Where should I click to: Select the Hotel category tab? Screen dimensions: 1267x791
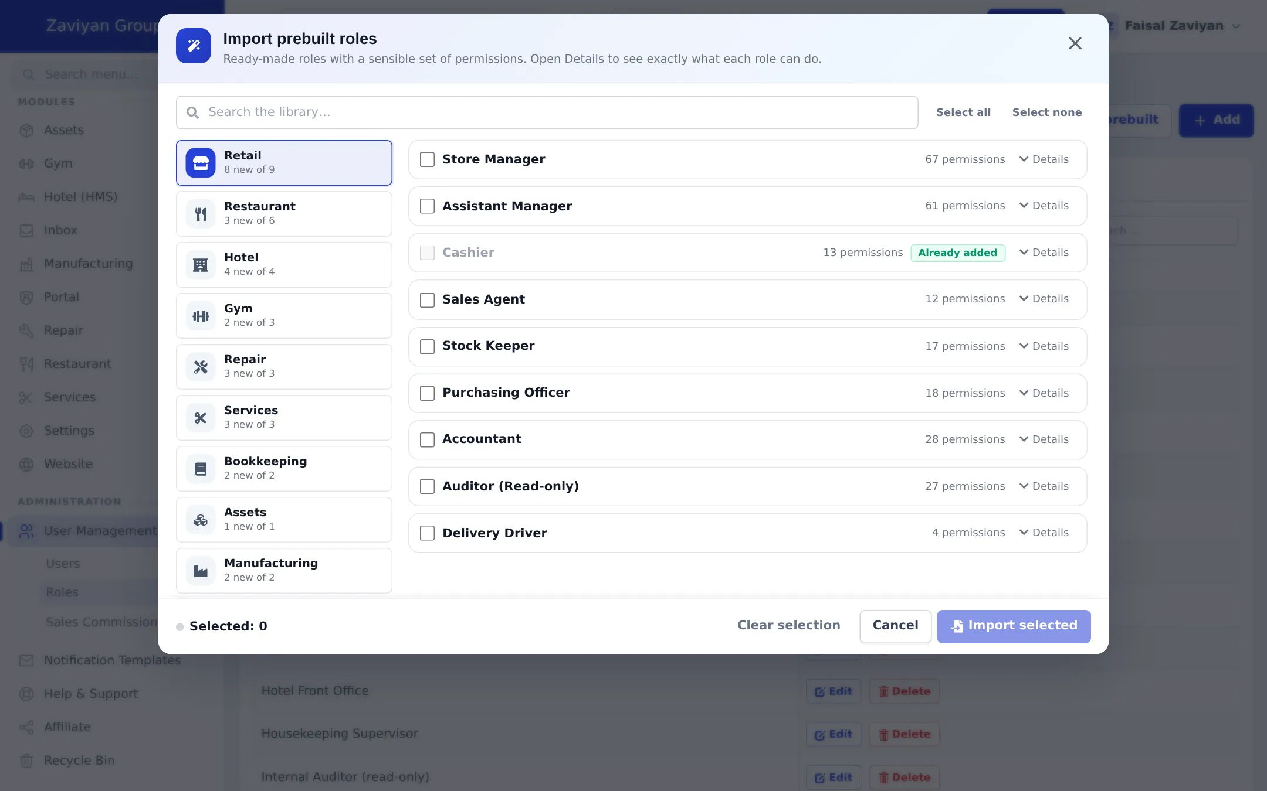[284, 265]
